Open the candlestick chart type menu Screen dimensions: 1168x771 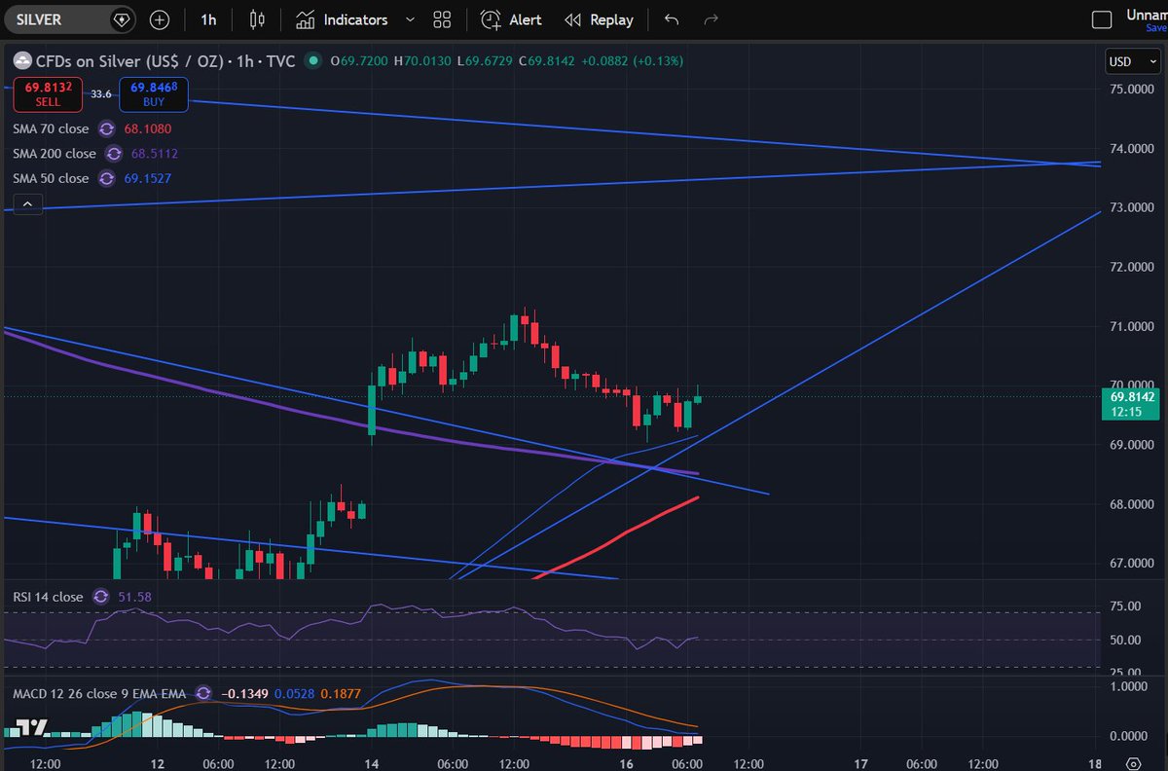[257, 19]
